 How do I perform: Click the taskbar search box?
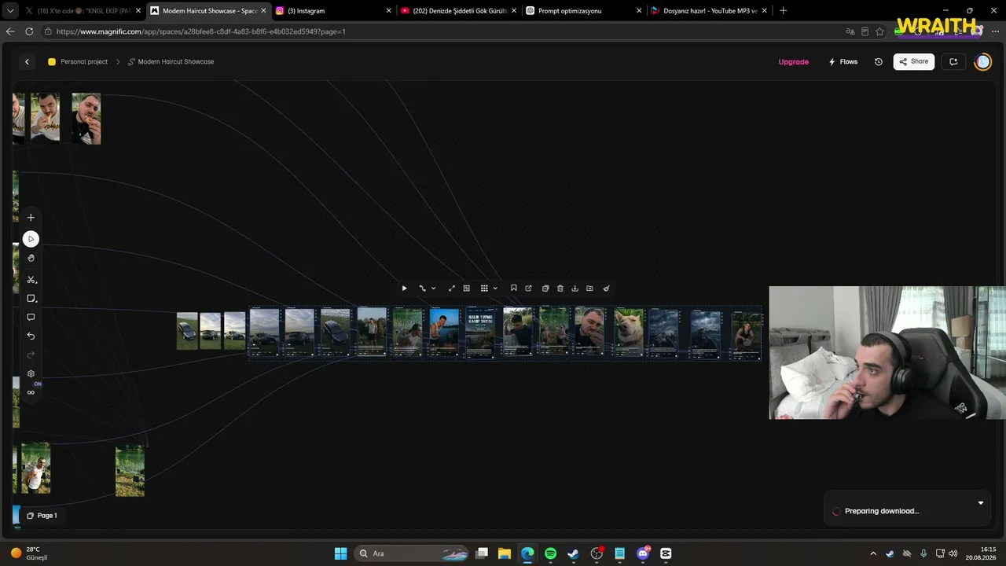click(412, 553)
